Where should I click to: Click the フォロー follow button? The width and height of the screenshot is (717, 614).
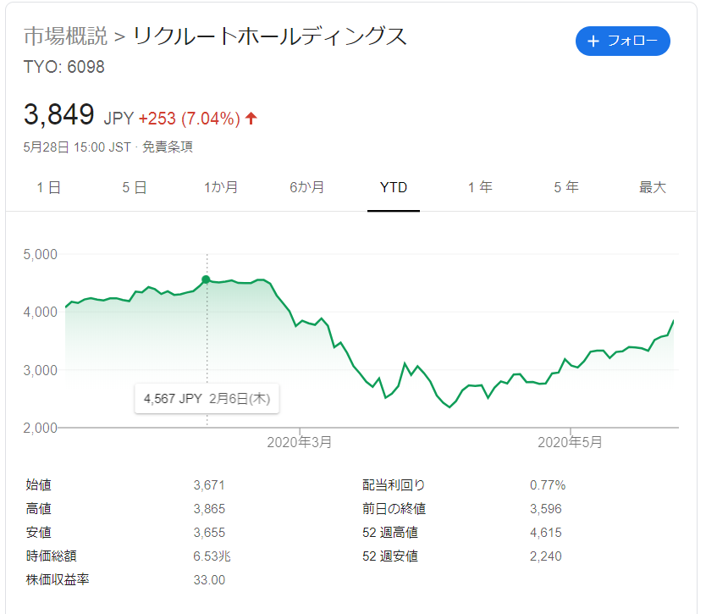[x=623, y=41]
